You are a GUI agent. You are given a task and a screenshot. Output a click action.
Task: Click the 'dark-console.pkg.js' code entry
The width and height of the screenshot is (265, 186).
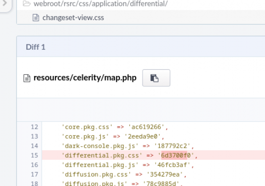click(100, 146)
